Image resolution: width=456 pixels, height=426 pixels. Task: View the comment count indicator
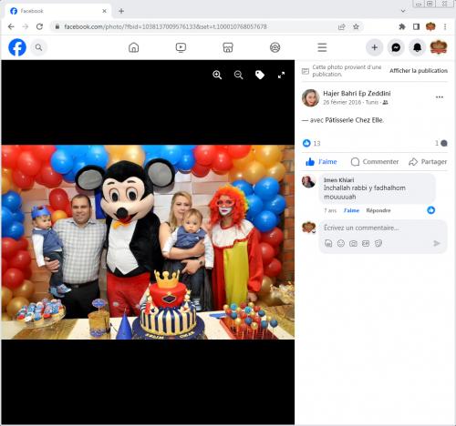click(x=441, y=143)
